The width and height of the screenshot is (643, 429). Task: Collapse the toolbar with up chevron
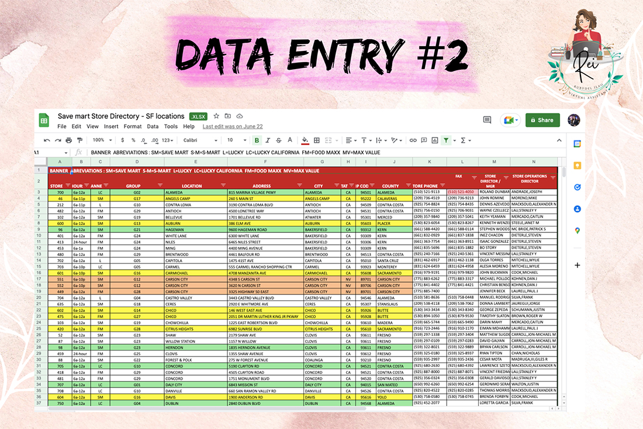[x=559, y=140]
